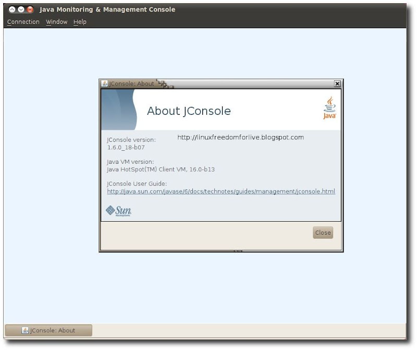Screen dimensions: 417x350
Task: Click the rightmost window control circle
Action: [x=29, y=9]
